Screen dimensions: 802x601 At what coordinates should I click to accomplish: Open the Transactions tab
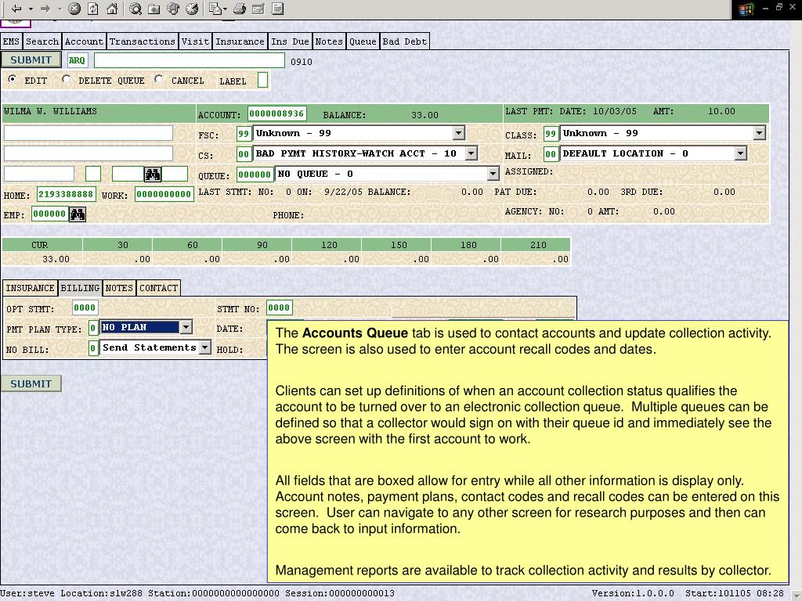(143, 41)
